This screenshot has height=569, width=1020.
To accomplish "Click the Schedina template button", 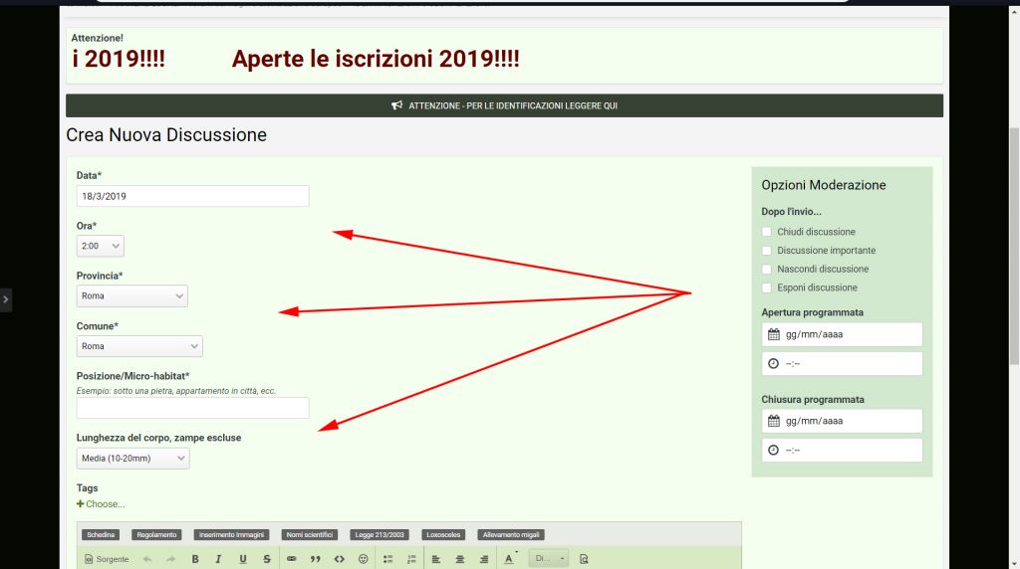I will 101,535.
